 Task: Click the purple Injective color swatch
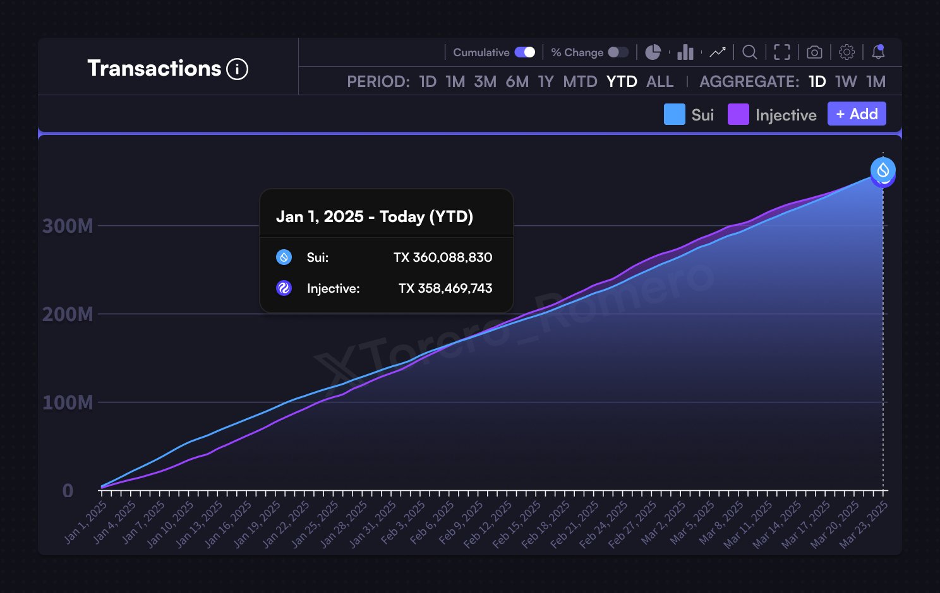(x=738, y=114)
